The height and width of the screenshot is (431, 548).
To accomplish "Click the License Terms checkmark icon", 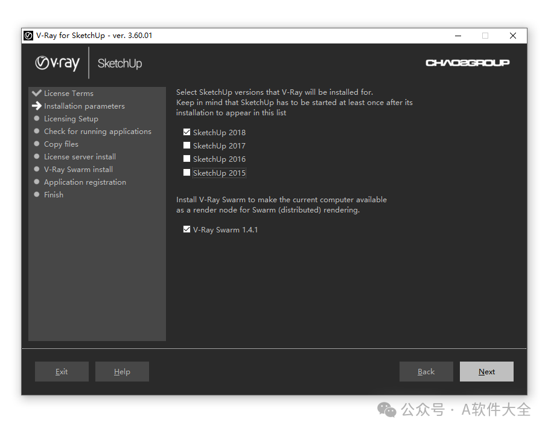I will tap(37, 93).
